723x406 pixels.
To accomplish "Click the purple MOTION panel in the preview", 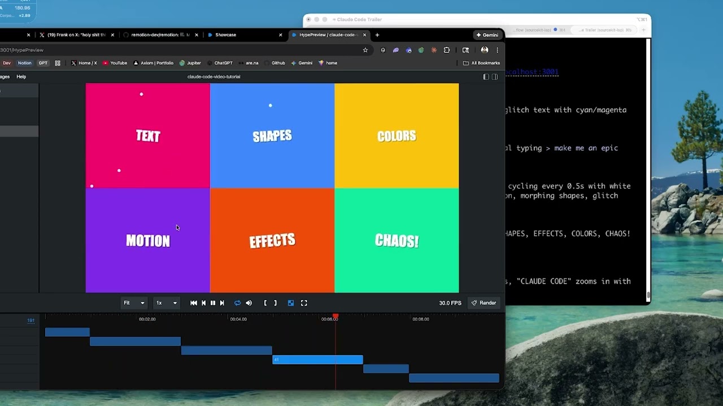I will tap(148, 241).
